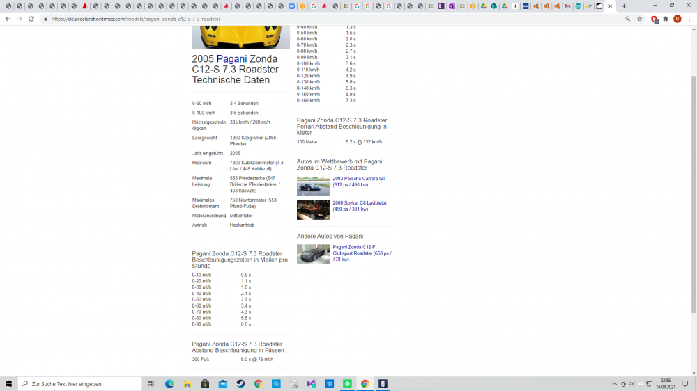The height and width of the screenshot is (391, 697).
Task: Open the green taskbar app icon
Action: pyautogui.click(x=347, y=384)
